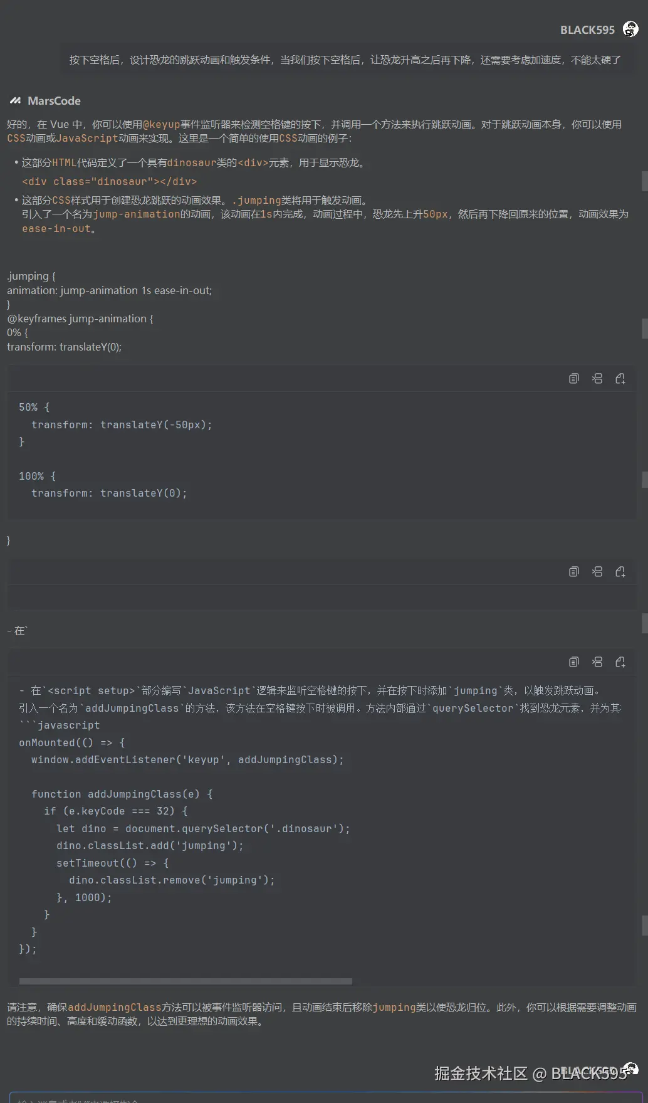Viewport: 648px width, 1103px height.
Task: Insert the 50% keyframes code at cursor
Action: click(x=597, y=379)
